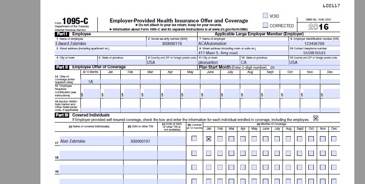Click covered individual name 'Alan Zabriskie'
Image resolution: width=365 pixels, height=184 pixels.
coord(91,141)
